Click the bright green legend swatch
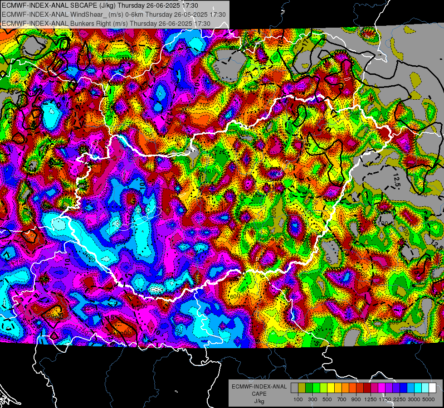Screen dimensions: 444x408 [x=316, y=388]
